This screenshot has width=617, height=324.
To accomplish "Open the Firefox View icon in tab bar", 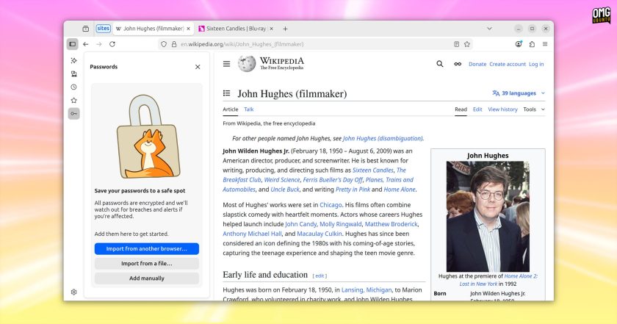I will [x=85, y=29].
